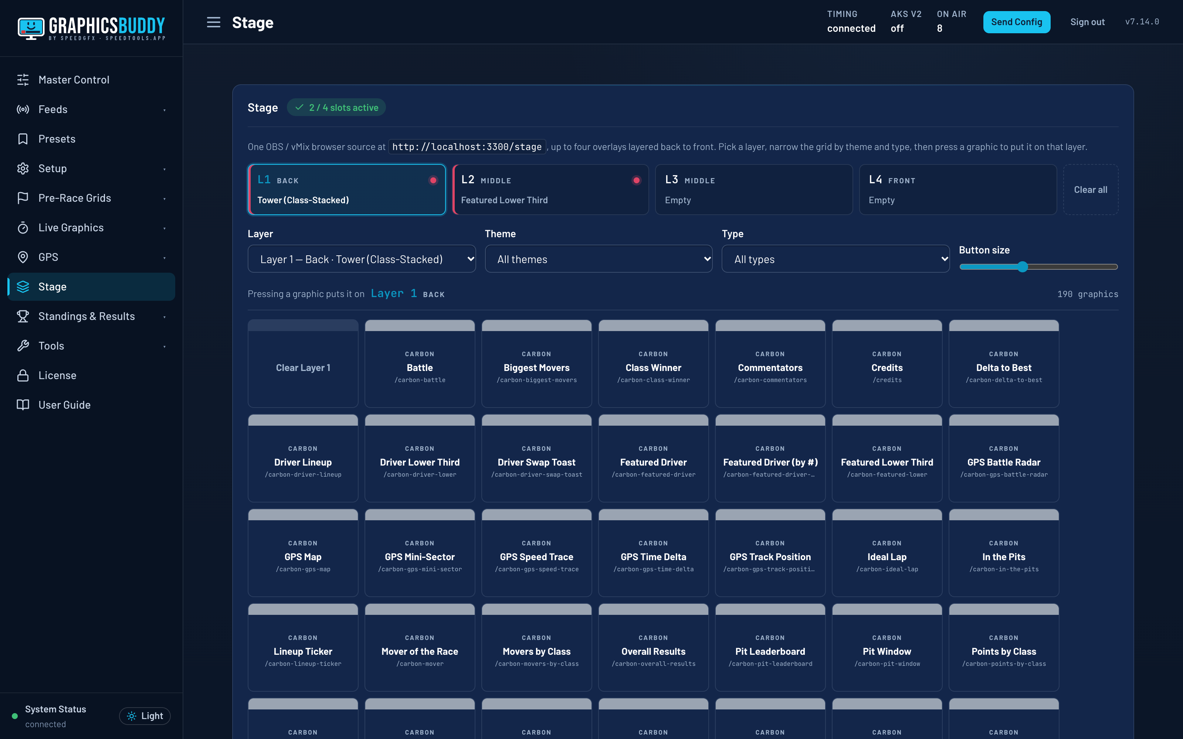Click the Clear Layer 1 tile
The height and width of the screenshot is (739, 1183).
coord(303,364)
